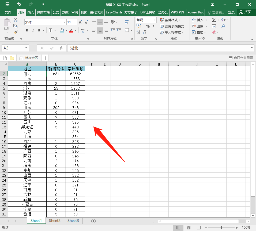Switch to the 数据 ribbon tab
The image size is (256, 231).
pyautogui.click(x=65, y=12)
